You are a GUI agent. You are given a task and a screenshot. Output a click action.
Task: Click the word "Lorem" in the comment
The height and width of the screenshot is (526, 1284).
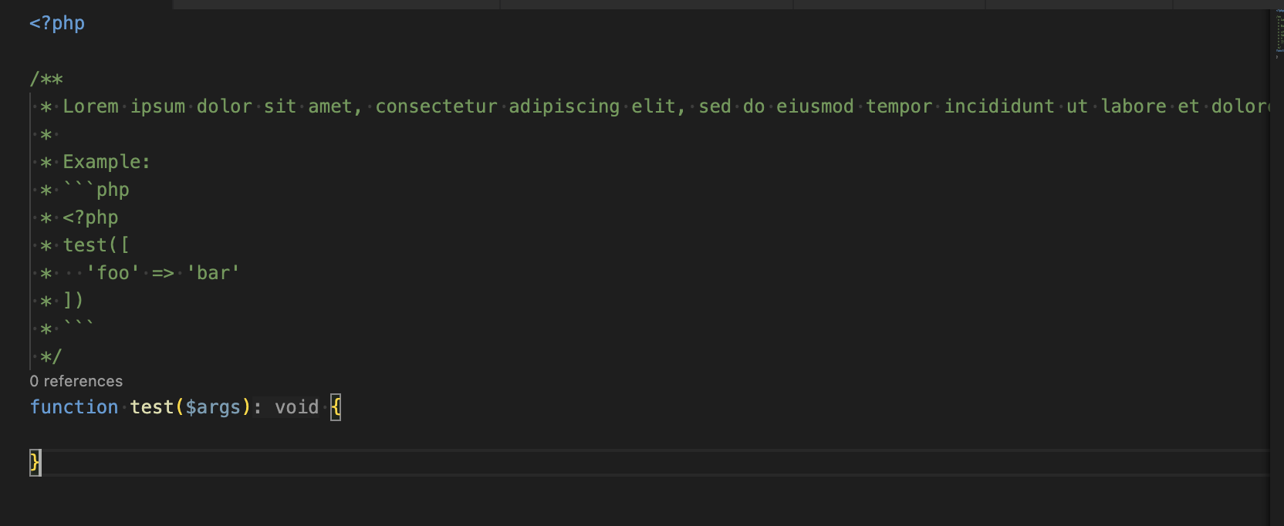click(90, 106)
